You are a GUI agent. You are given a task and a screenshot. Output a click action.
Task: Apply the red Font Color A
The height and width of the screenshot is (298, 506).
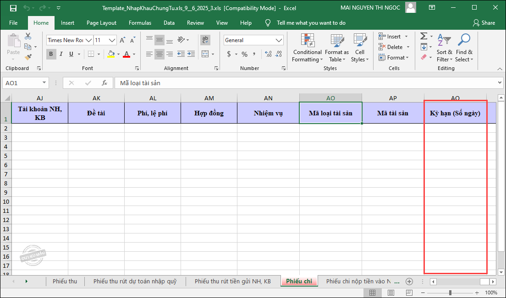(126, 54)
